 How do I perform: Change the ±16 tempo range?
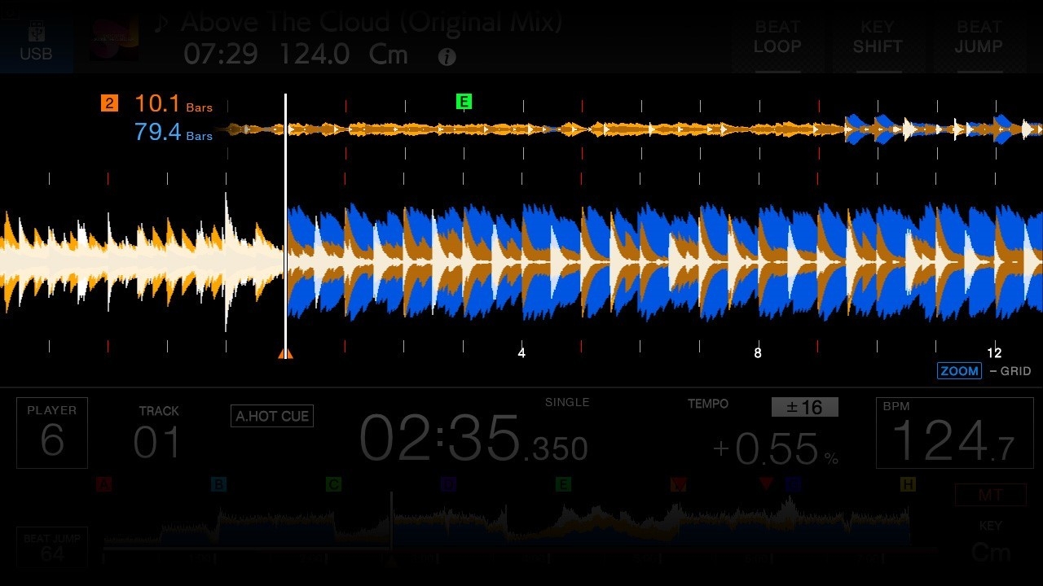coord(804,407)
